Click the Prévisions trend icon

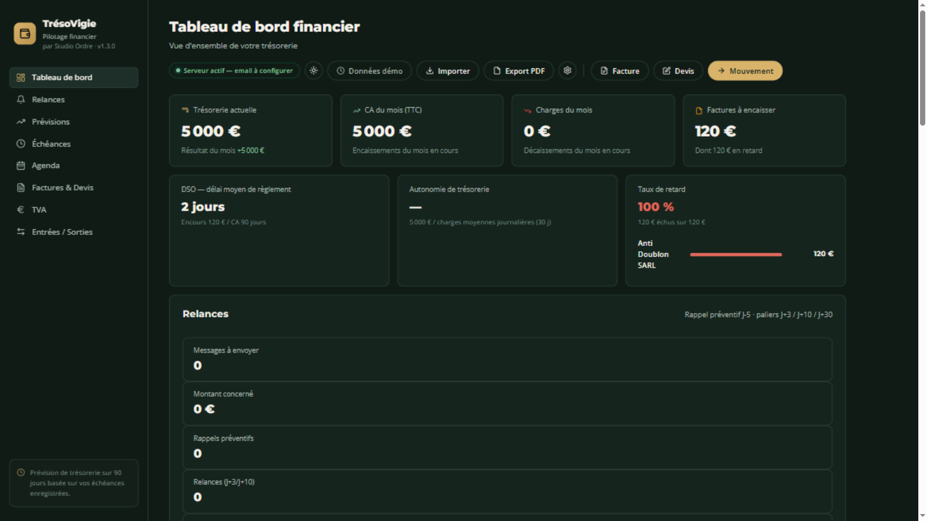tap(21, 122)
